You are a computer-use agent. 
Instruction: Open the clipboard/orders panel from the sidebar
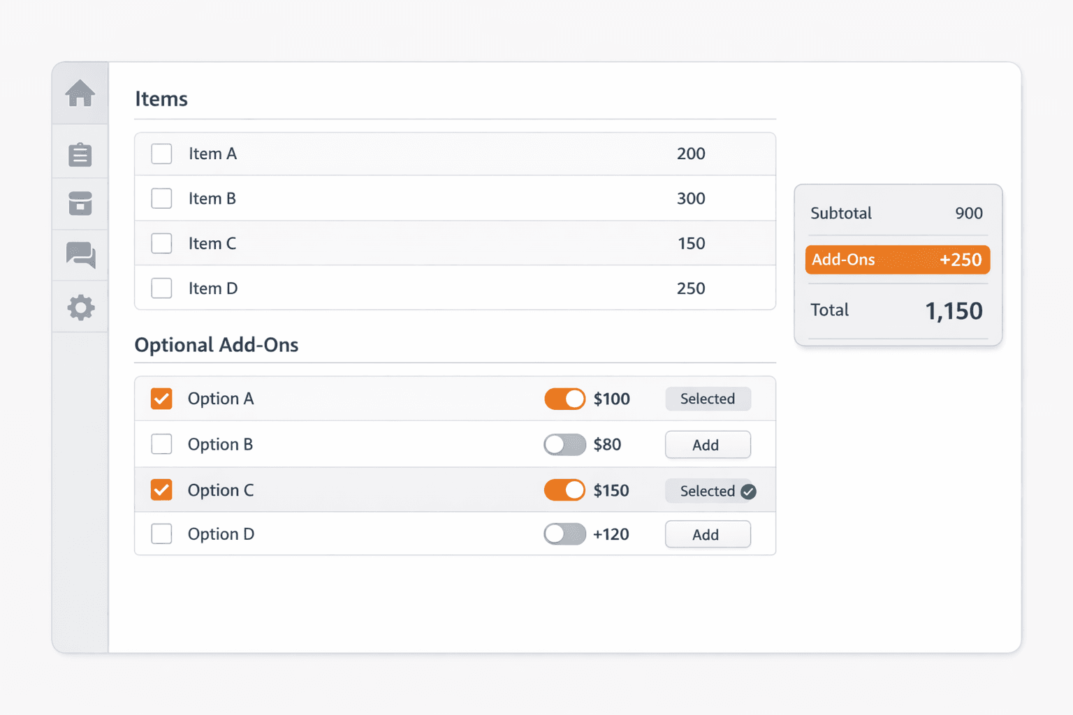pos(80,154)
